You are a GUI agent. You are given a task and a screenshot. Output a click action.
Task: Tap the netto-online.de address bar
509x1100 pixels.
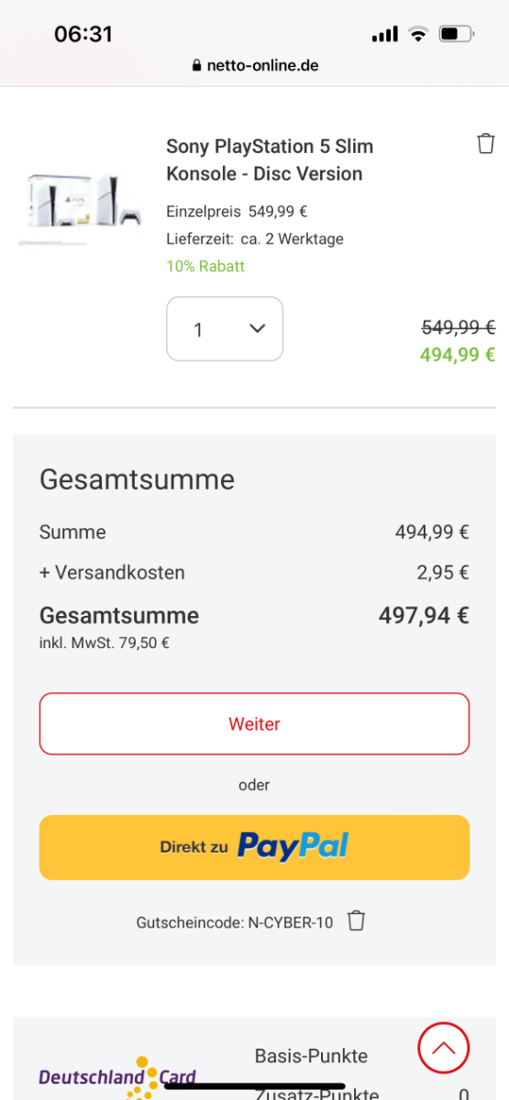(254, 66)
